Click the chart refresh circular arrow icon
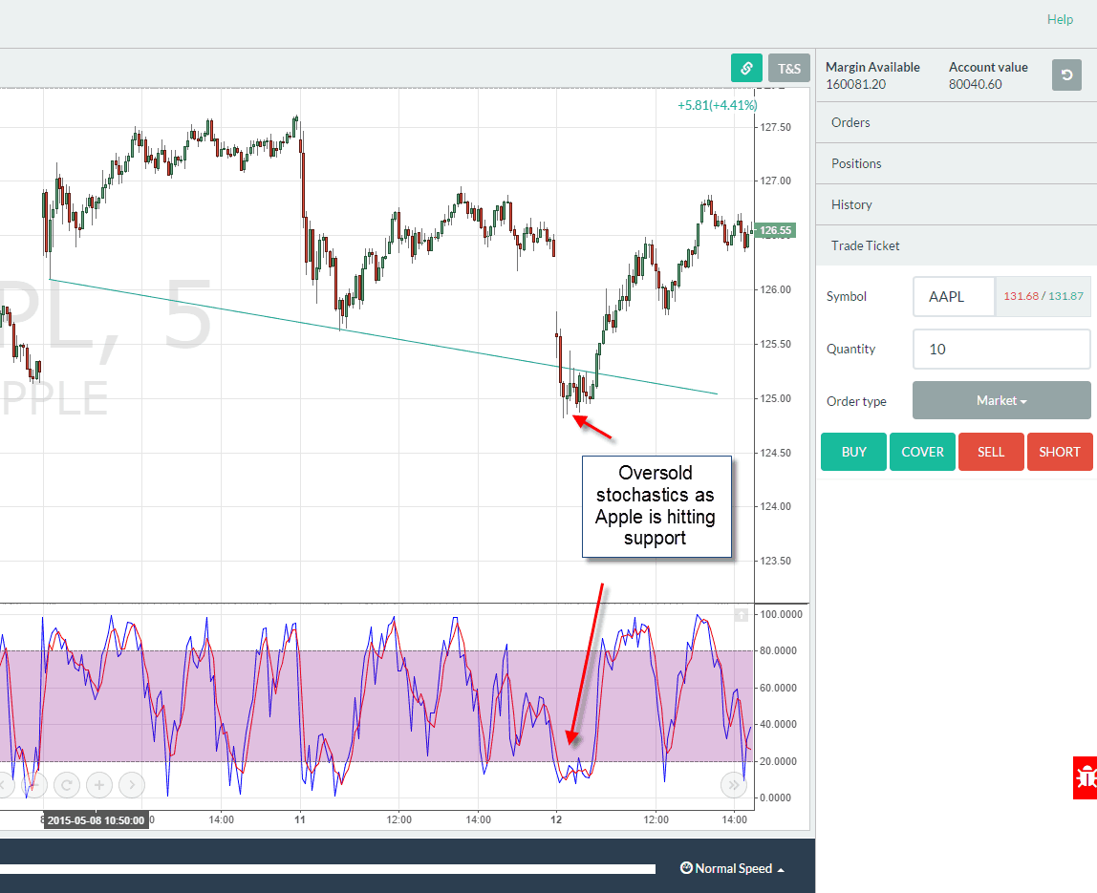The height and width of the screenshot is (893, 1097). click(x=67, y=785)
